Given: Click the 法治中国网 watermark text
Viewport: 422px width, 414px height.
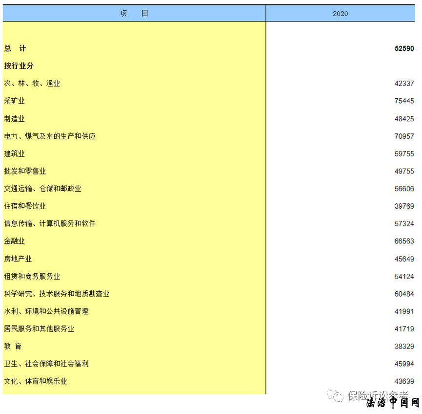Looking at the screenshot, I should pos(392,403).
